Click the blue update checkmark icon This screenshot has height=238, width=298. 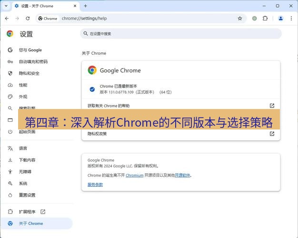(x=92, y=89)
